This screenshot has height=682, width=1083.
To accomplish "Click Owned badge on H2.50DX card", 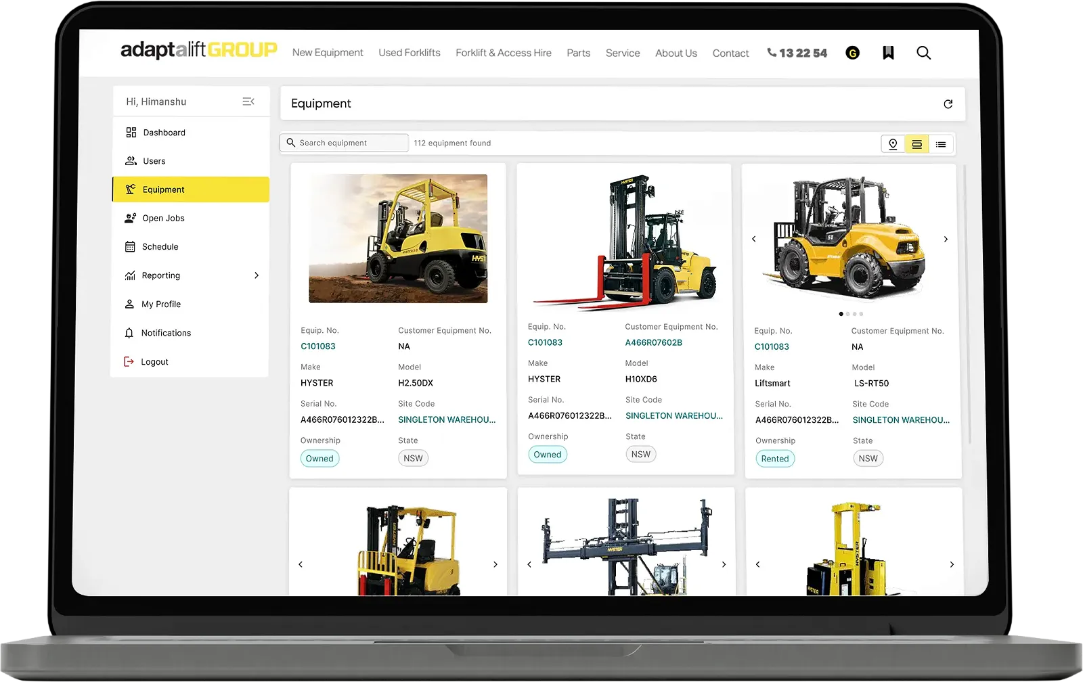I will coord(319,458).
